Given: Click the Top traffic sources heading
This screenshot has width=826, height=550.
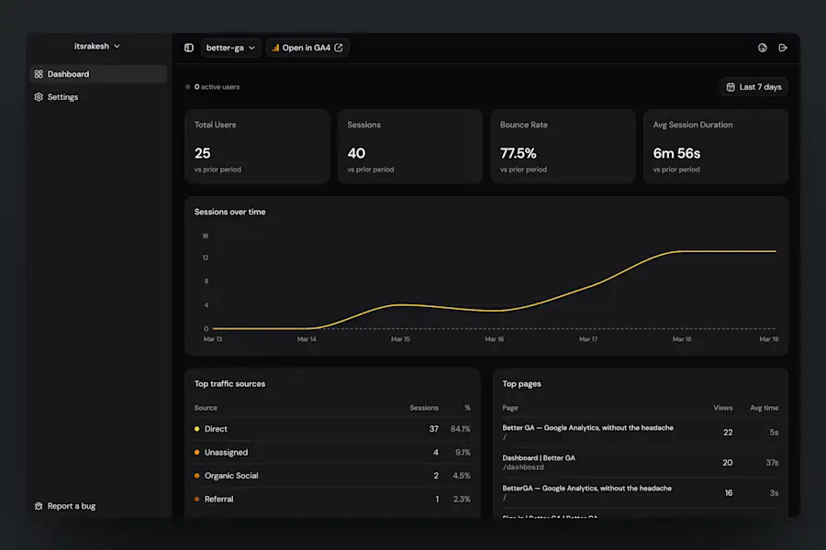Looking at the screenshot, I should click(229, 384).
